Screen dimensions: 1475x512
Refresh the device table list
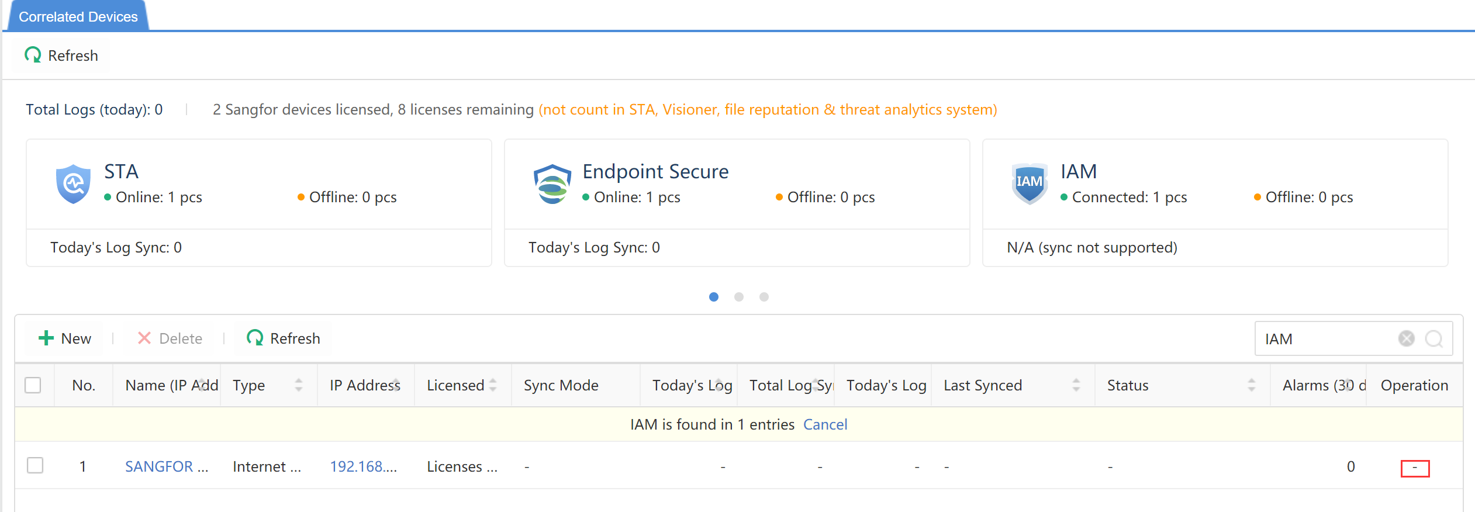tap(284, 338)
